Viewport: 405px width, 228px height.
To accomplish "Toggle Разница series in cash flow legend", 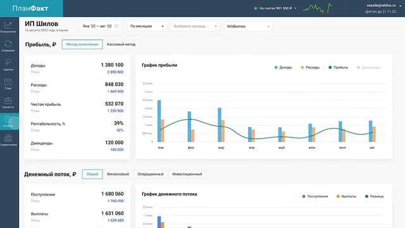I will click(x=374, y=196).
